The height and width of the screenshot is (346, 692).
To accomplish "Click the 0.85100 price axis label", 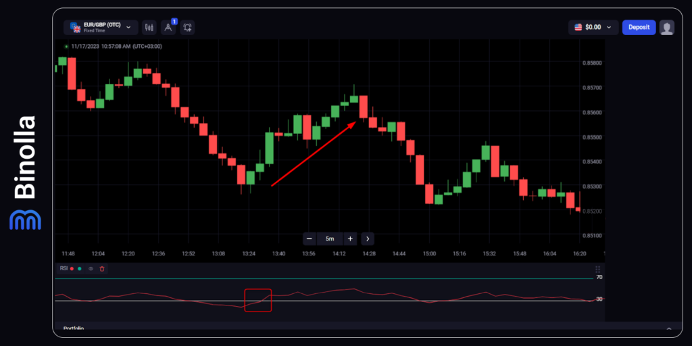I will point(592,236).
